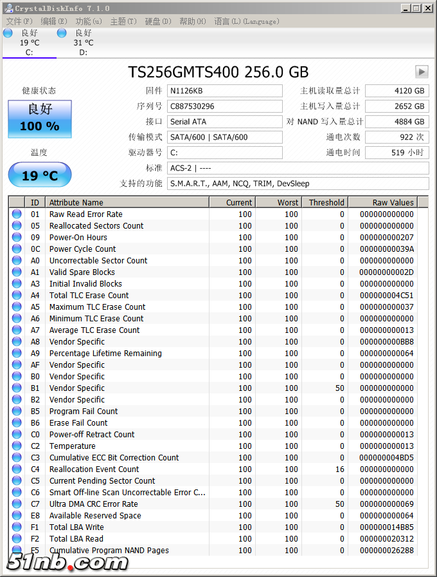The width and height of the screenshot is (437, 577).
Task: Click the status orb for Power Cycle Count
Action: click(x=17, y=249)
